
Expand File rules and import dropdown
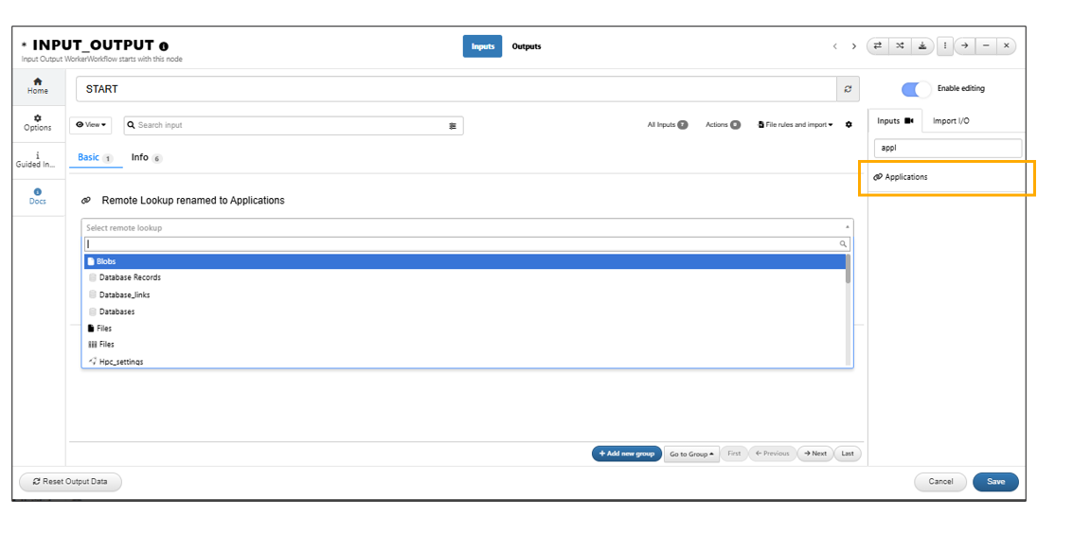[796, 125]
